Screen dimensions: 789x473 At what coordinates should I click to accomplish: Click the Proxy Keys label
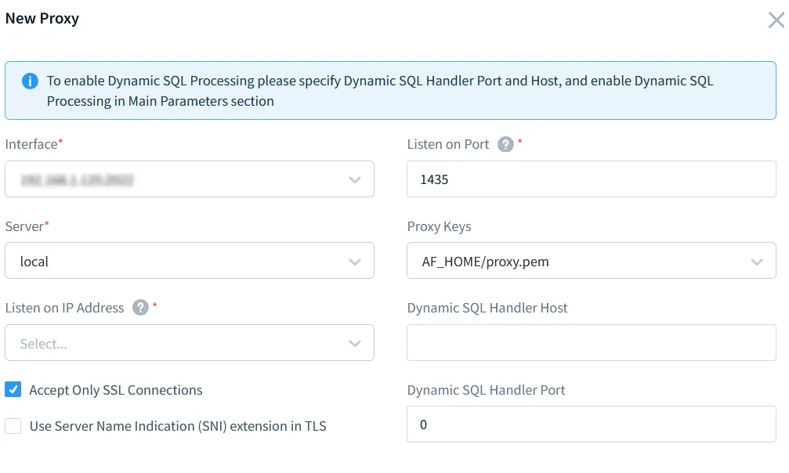(440, 226)
